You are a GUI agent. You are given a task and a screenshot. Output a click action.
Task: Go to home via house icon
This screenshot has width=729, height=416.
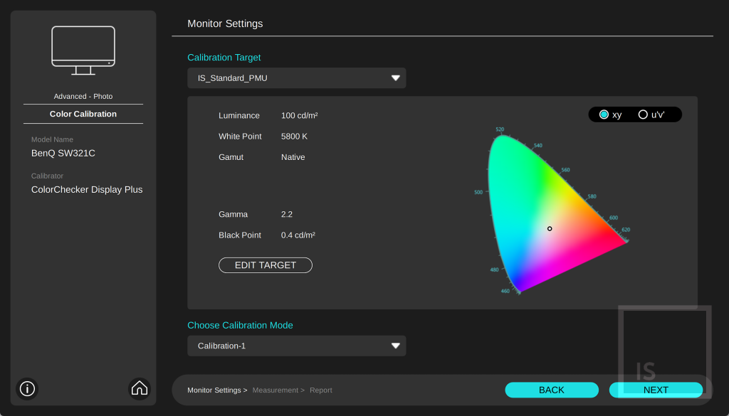(140, 388)
